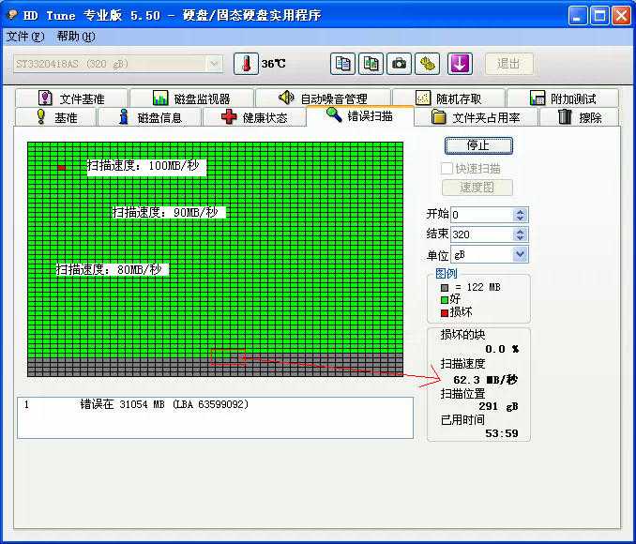This screenshot has height=544, width=636.
Task: Switch to the 健康状态 tab
Action: 254,117
